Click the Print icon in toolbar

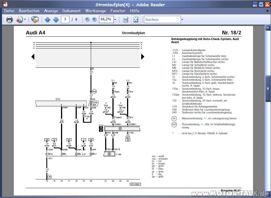(x=9, y=19)
